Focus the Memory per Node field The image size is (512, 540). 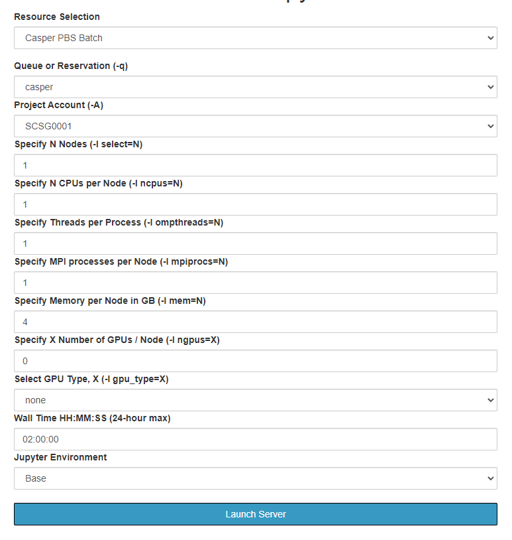click(x=255, y=322)
